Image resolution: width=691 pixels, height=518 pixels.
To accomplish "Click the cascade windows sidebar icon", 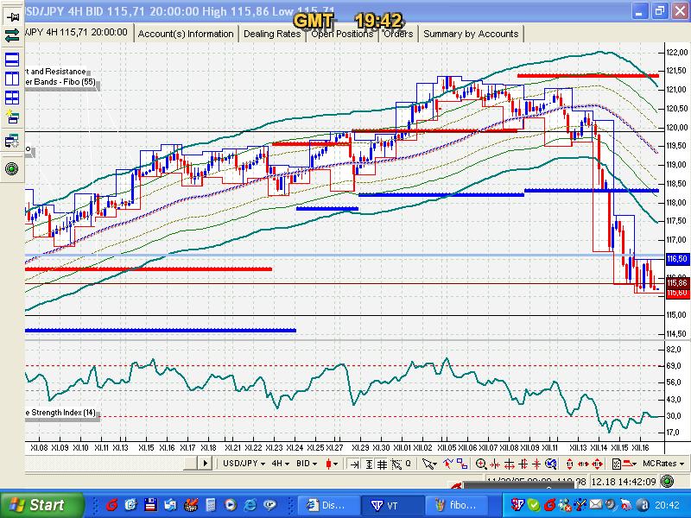I will coord(12,142).
